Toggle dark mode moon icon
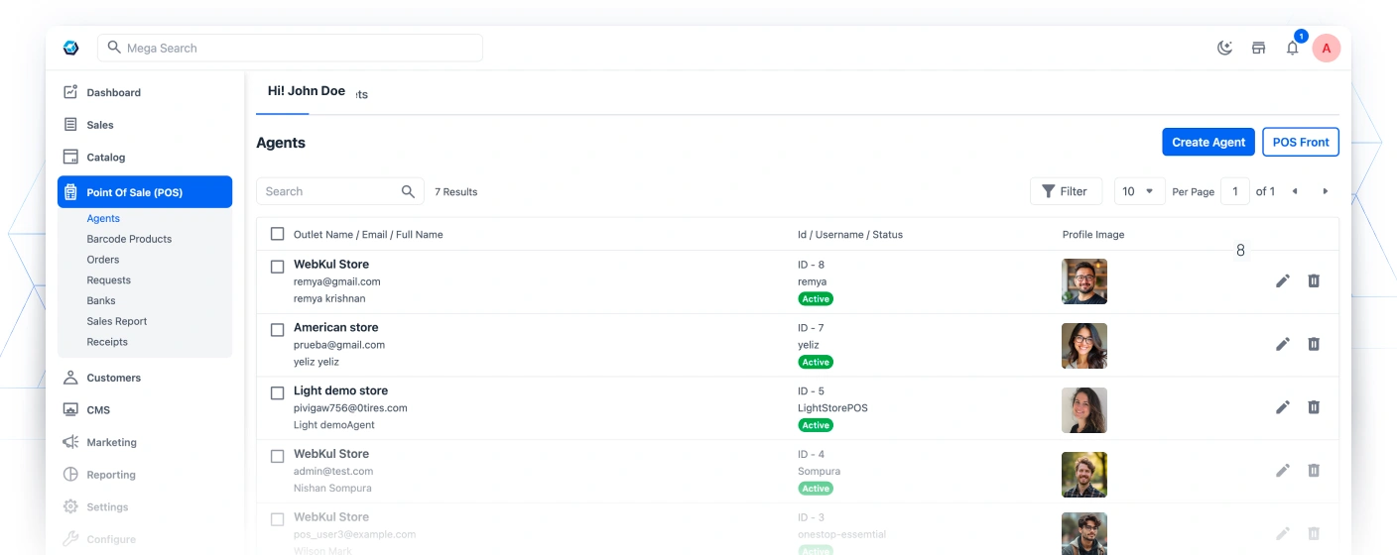The image size is (1397, 555). (x=1224, y=48)
